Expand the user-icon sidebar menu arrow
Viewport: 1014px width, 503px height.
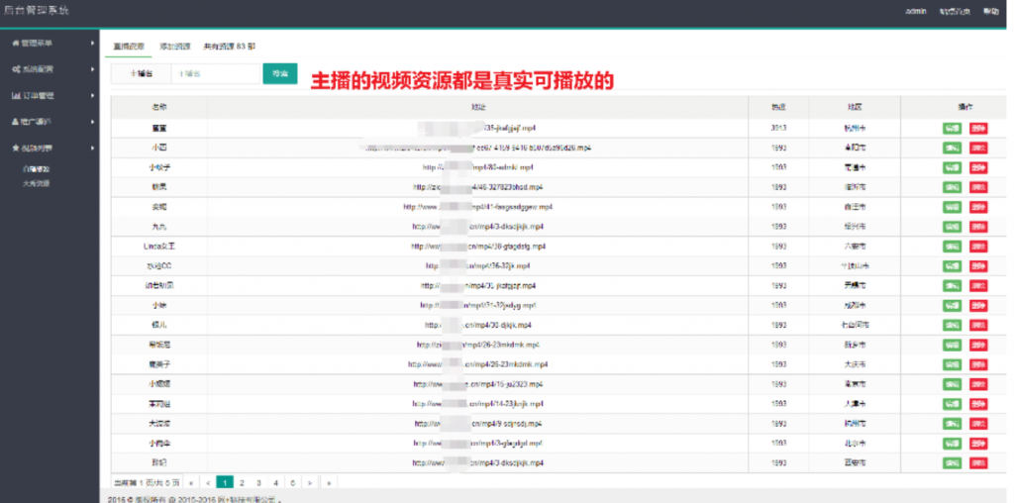pos(93,122)
